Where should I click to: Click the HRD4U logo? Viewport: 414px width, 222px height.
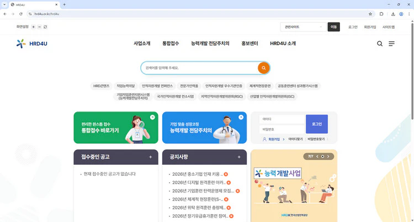click(32, 44)
